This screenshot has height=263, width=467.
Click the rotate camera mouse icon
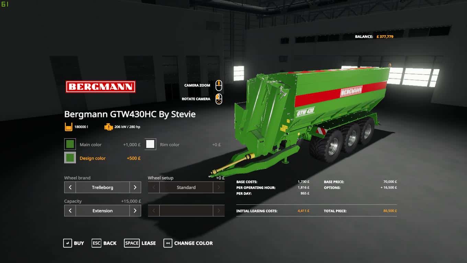pos(219,99)
